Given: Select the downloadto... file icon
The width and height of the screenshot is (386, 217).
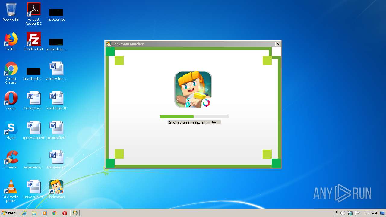Looking at the screenshot, I should point(33,74).
